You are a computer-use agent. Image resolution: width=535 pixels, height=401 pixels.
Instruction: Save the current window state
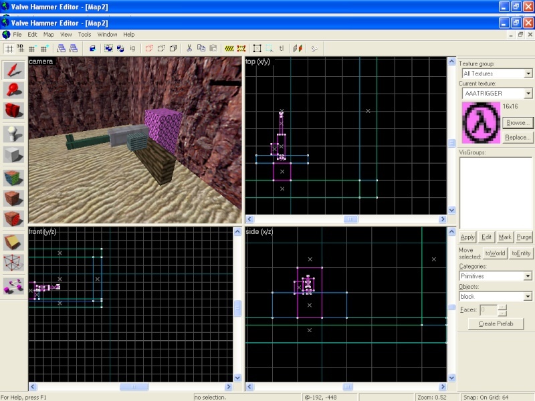pos(74,48)
